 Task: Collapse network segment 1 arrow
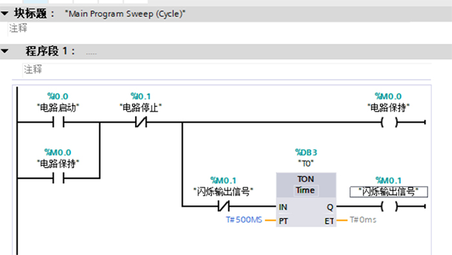pos(5,51)
